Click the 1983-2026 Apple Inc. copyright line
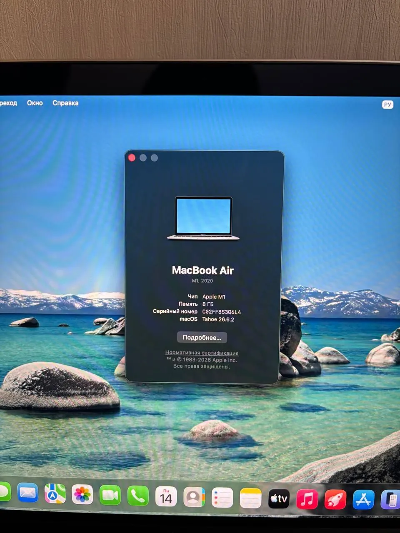This screenshot has height=533, width=400. 202,360
